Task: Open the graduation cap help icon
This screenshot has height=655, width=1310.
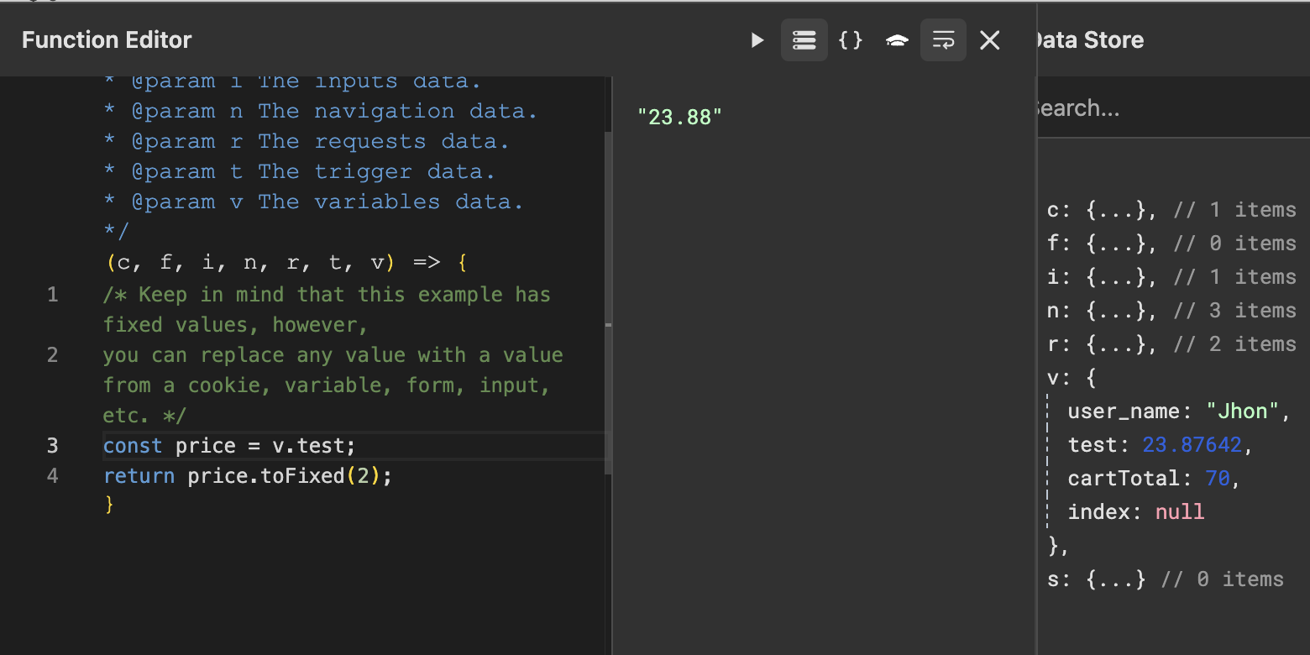Action: (x=897, y=40)
